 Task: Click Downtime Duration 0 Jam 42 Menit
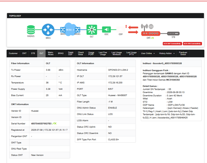click(174, 96)
